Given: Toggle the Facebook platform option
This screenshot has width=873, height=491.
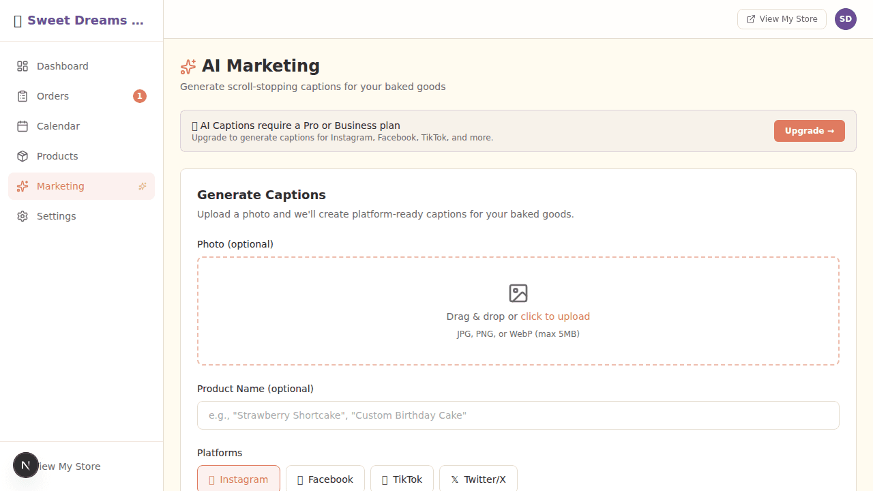Looking at the screenshot, I should (x=325, y=479).
